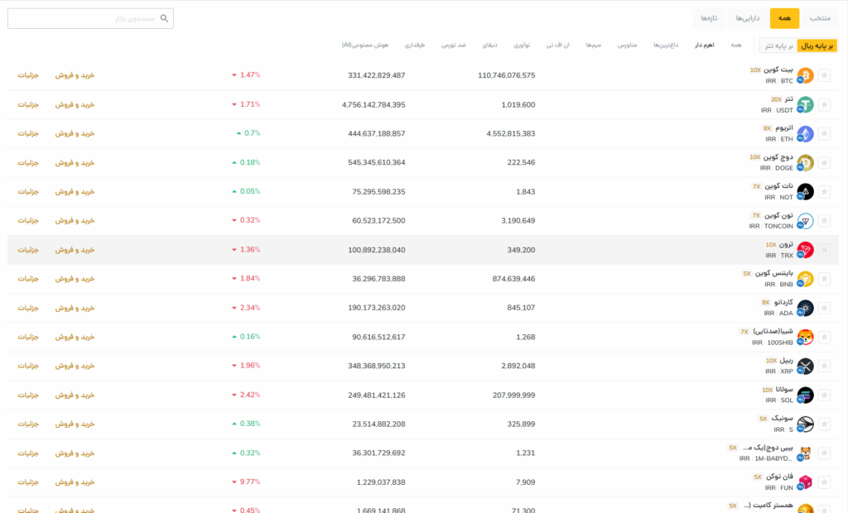This screenshot has height=513, width=848.
Task: Click the Tether USDT coin icon
Action: pos(805,104)
